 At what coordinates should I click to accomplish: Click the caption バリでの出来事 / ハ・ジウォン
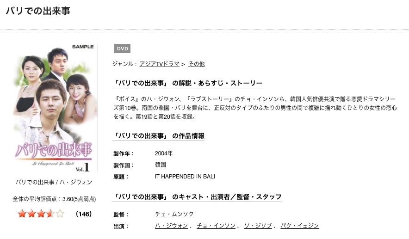54,182
